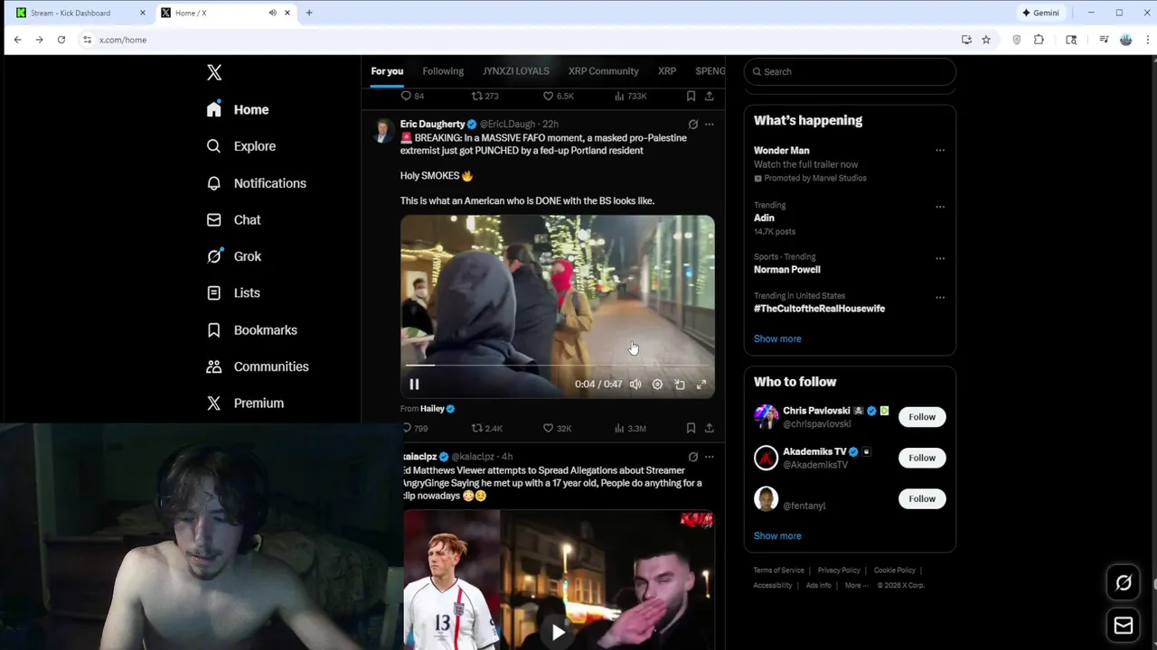Reply to the post with 84 replies
Screen dimensions: 1157x650
(412, 96)
